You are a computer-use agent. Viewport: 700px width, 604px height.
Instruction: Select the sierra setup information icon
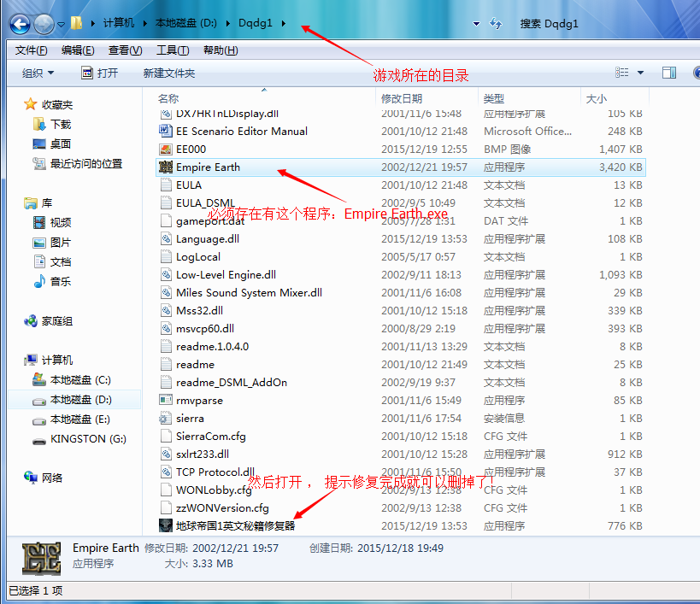pyautogui.click(x=166, y=419)
